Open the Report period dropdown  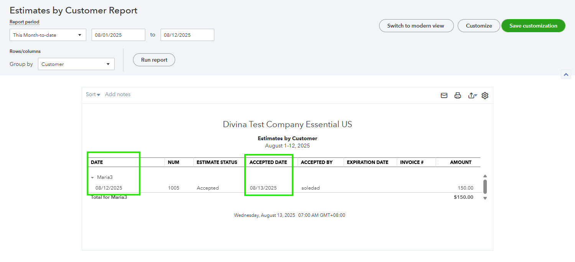pyautogui.click(x=48, y=35)
